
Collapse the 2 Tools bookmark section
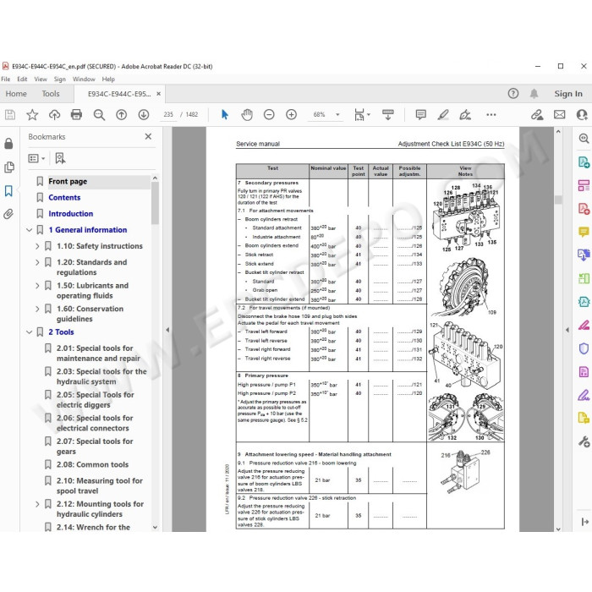click(x=29, y=332)
